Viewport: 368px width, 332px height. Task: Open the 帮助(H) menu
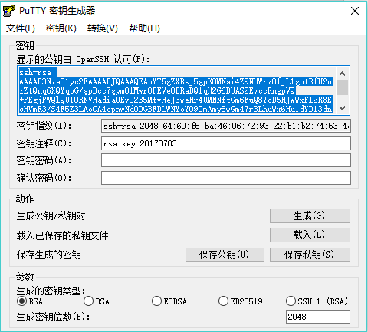point(144,28)
